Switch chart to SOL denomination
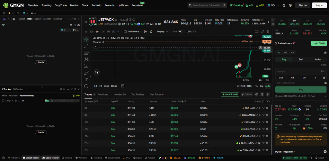 194,31
